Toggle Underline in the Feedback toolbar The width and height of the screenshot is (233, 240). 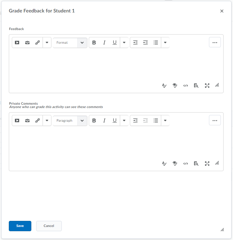pyautogui.click(x=115, y=43)
